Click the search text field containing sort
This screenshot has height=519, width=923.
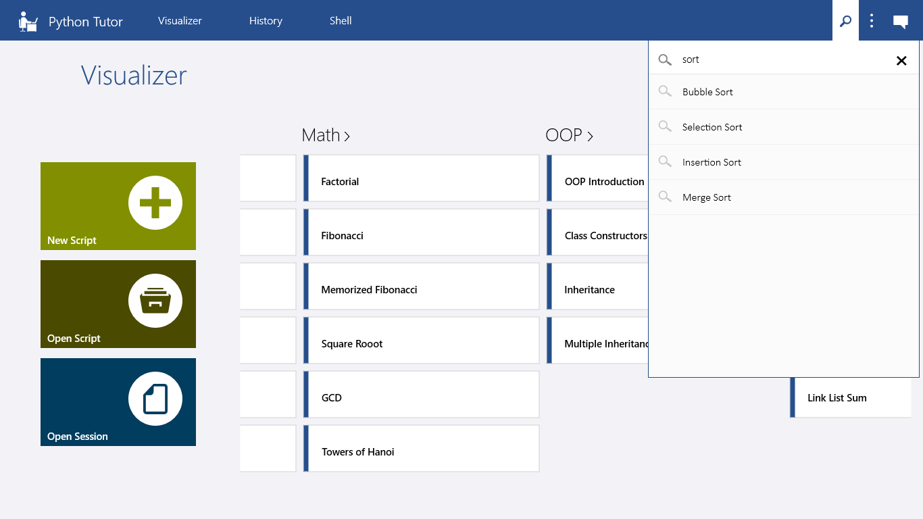click(784, 59)
